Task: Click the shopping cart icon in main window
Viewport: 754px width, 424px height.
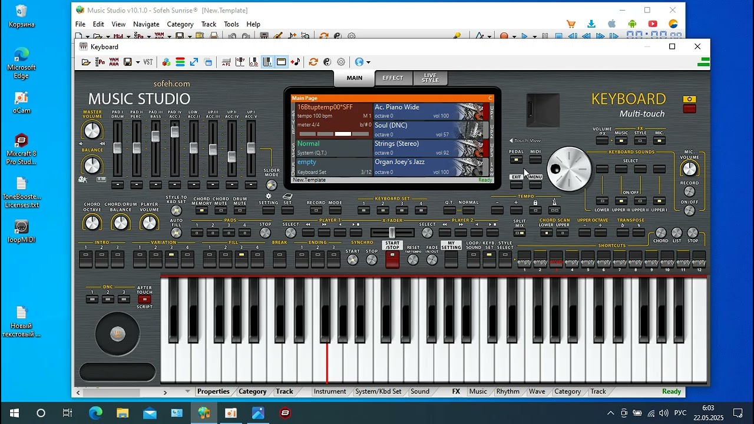Action: (x=571, y=24)
